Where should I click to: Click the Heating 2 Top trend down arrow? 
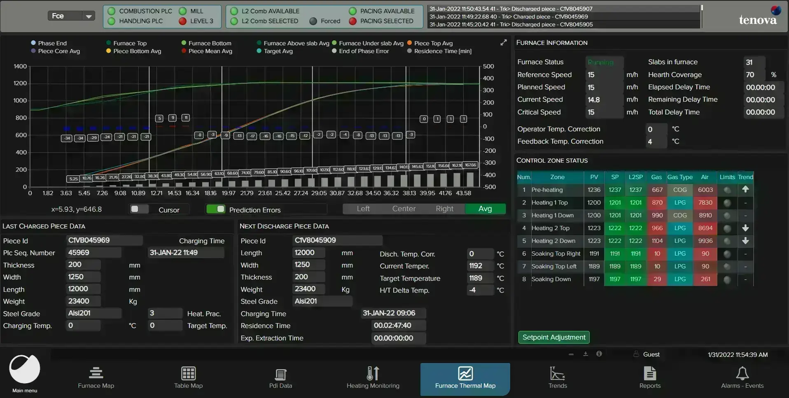click(x=745, y=228)
